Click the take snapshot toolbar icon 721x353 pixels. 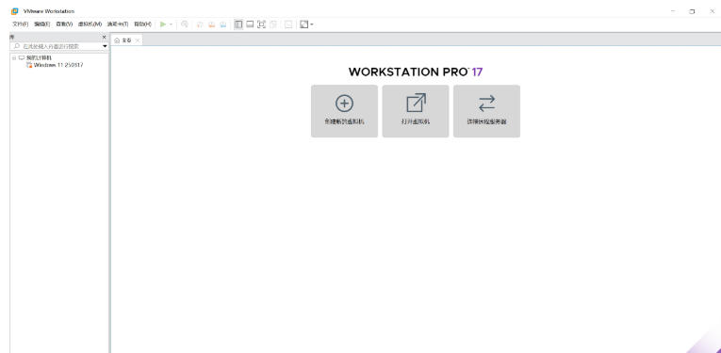[200, 24]
